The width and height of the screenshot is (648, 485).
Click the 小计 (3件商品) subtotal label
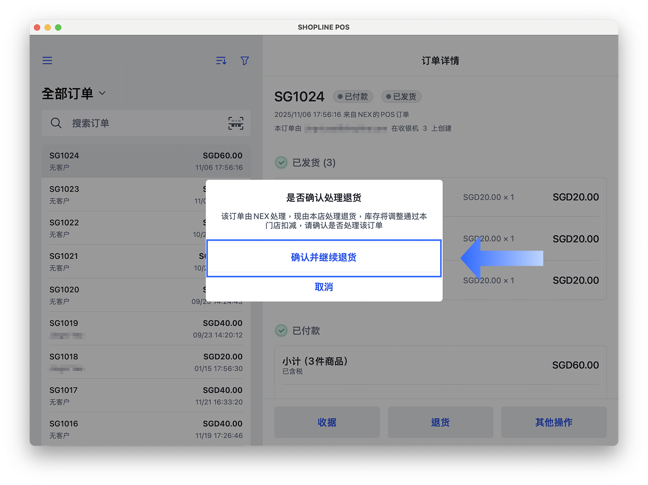tap(315, 361)
